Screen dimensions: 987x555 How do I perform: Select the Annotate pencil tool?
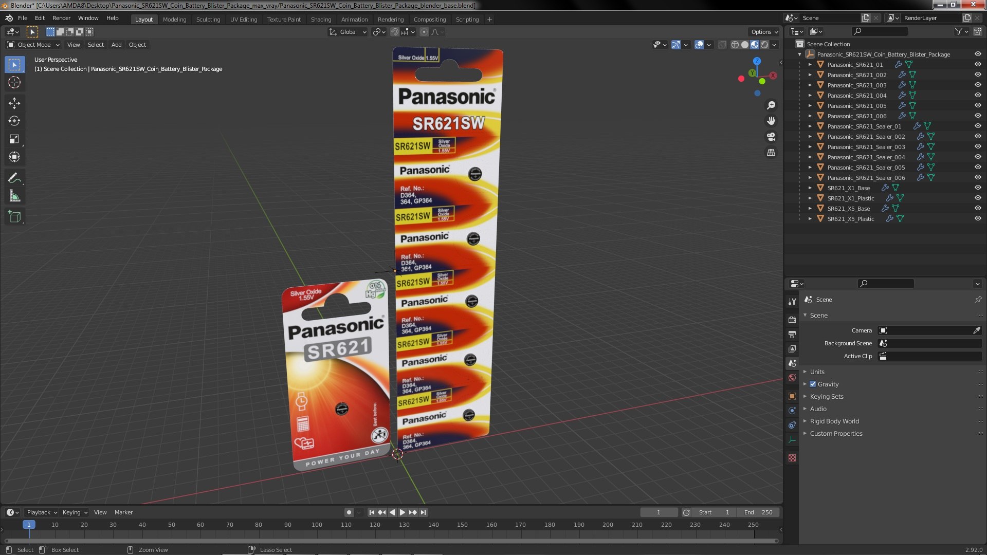(x=14, y=178)
